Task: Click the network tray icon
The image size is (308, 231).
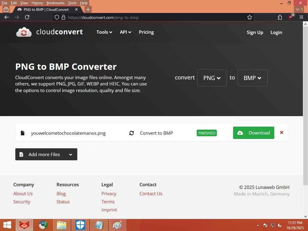Action: coord(272,225)
